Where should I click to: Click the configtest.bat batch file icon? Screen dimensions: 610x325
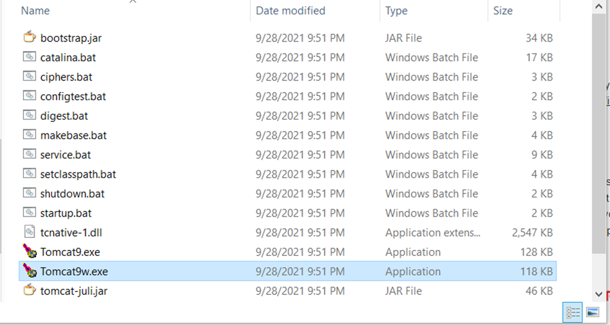coord(29,96)
